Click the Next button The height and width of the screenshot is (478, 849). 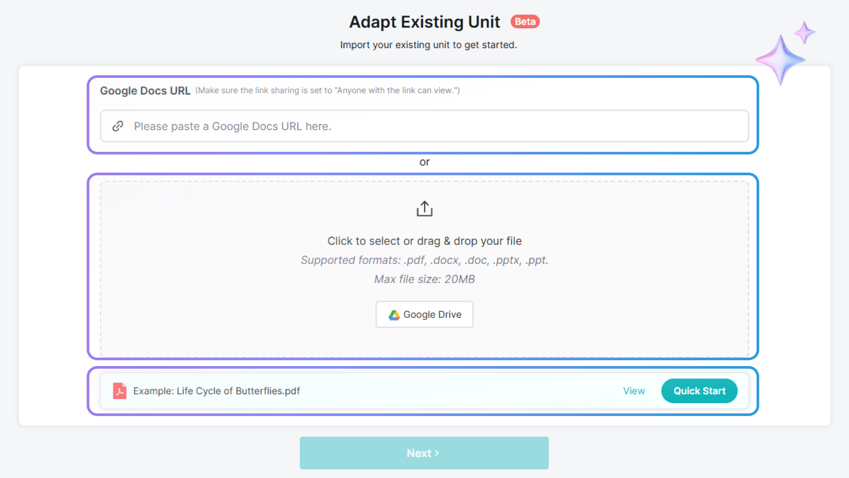coord(424,453)
